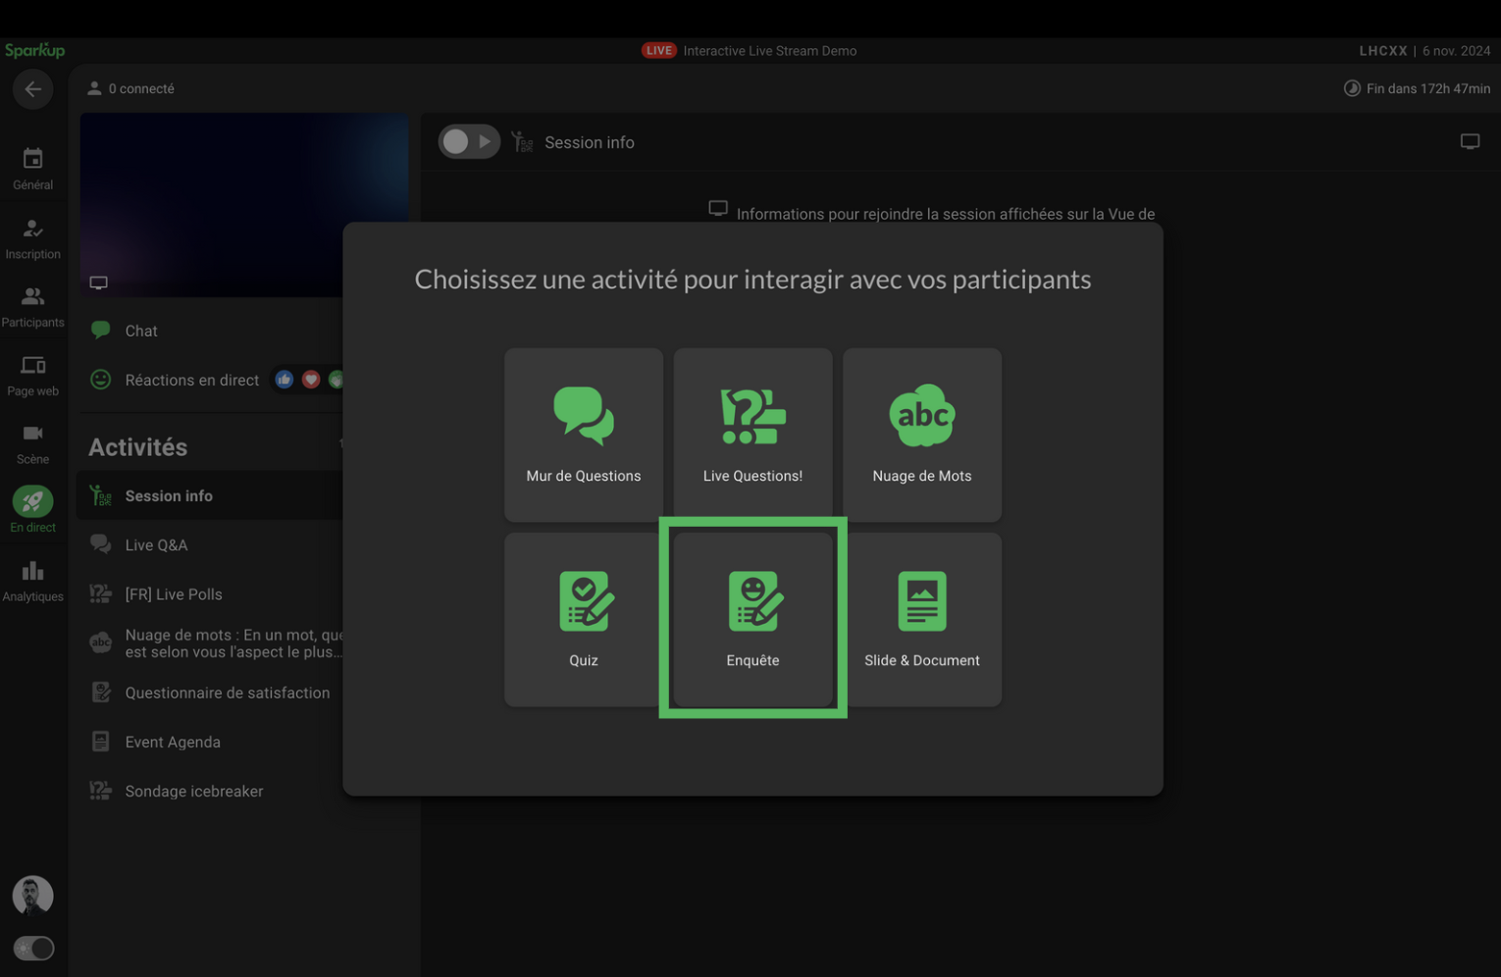Go to the Analytiques section
The image size is (1501, 977).
point(32,580)
